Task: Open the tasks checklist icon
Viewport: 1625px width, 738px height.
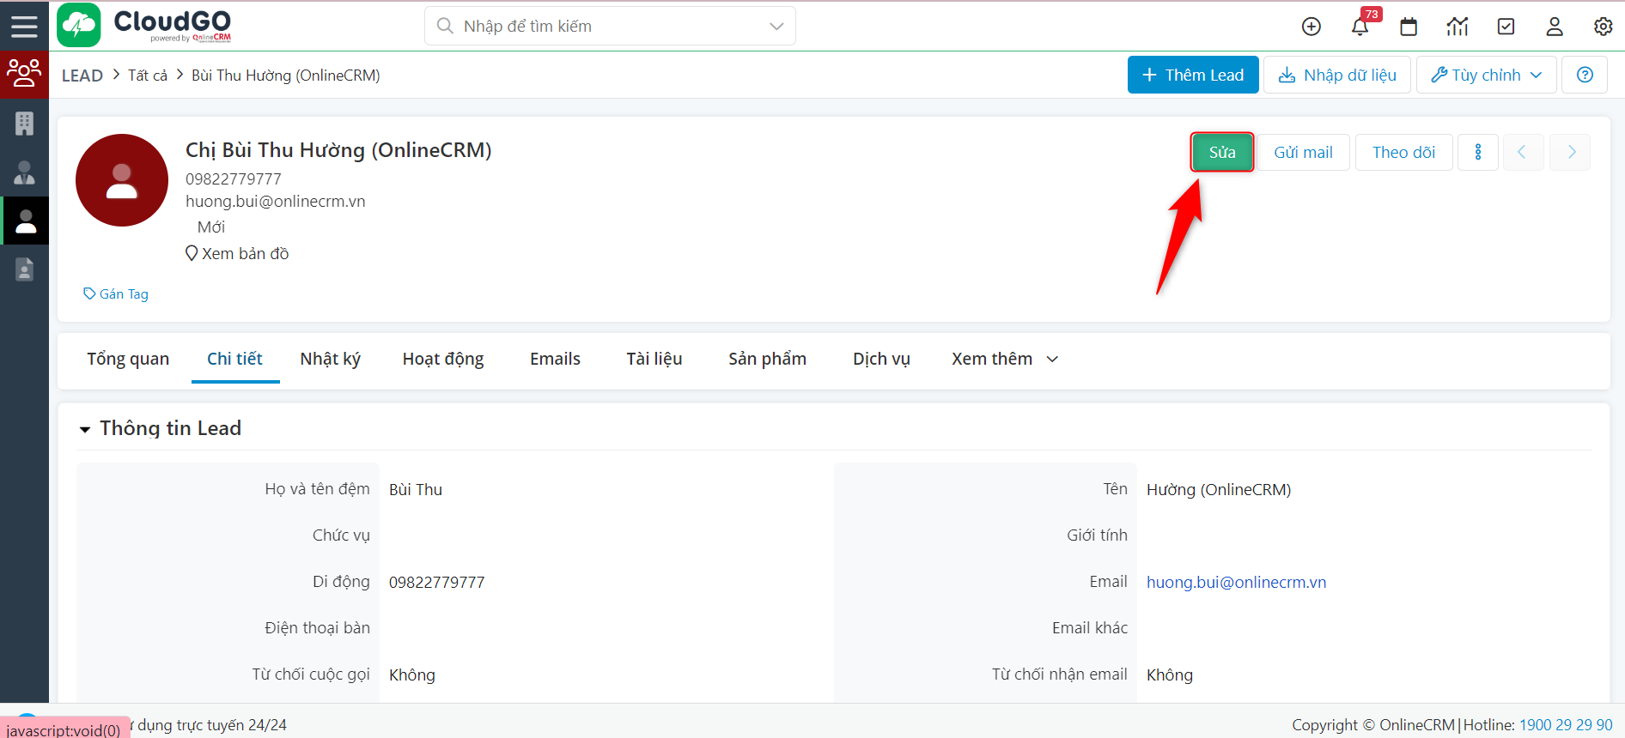Action: [x=1506, y=27]
